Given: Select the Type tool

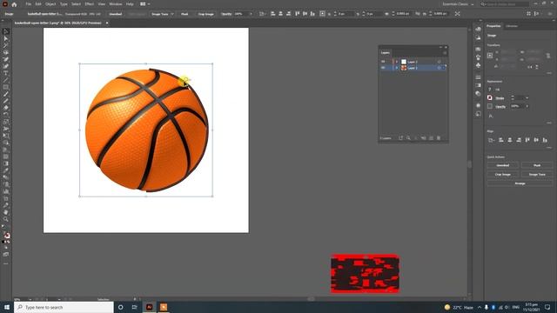Looking at the screenshot, I should point(6,73).
